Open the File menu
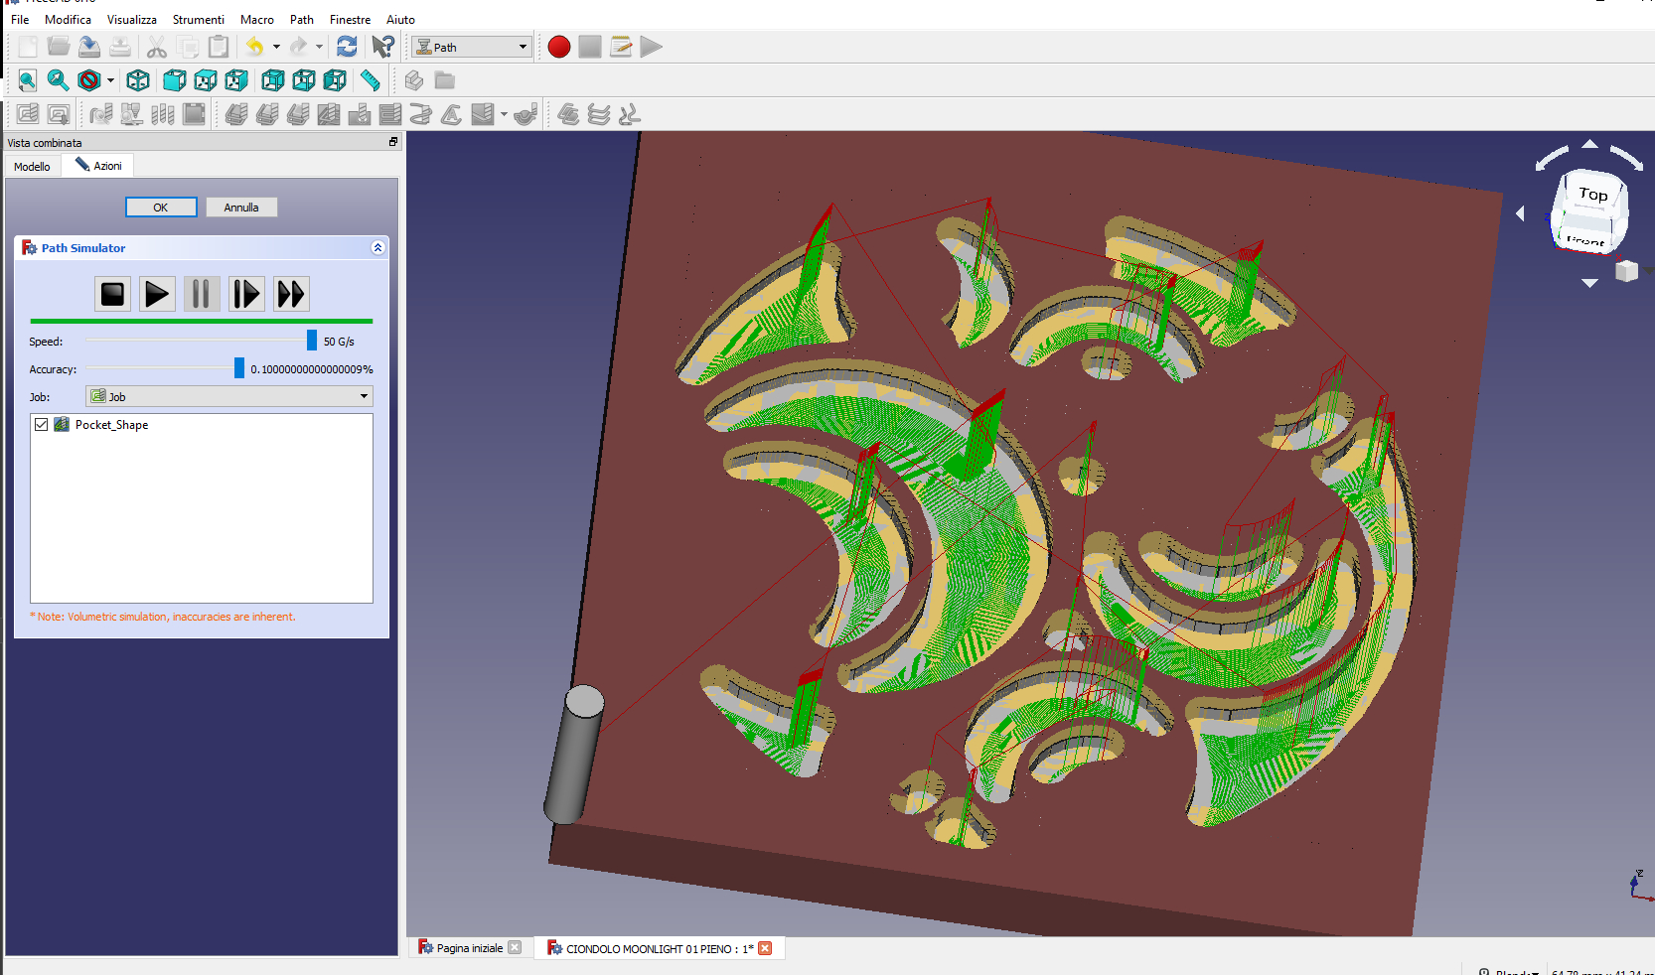Image resolution: width=1655 pixels, height=975 pixels. (20, 19)
